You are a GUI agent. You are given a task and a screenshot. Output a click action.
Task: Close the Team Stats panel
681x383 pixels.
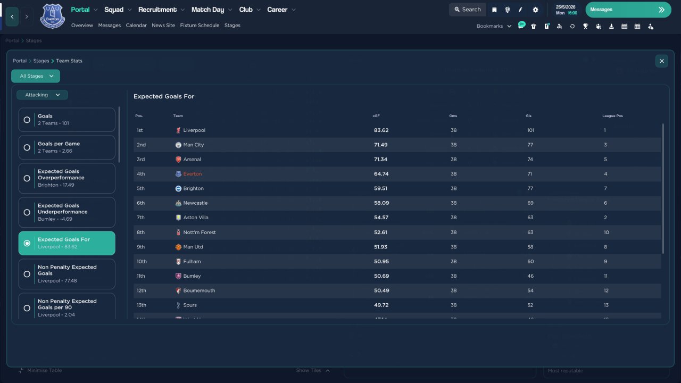[662, 61]
